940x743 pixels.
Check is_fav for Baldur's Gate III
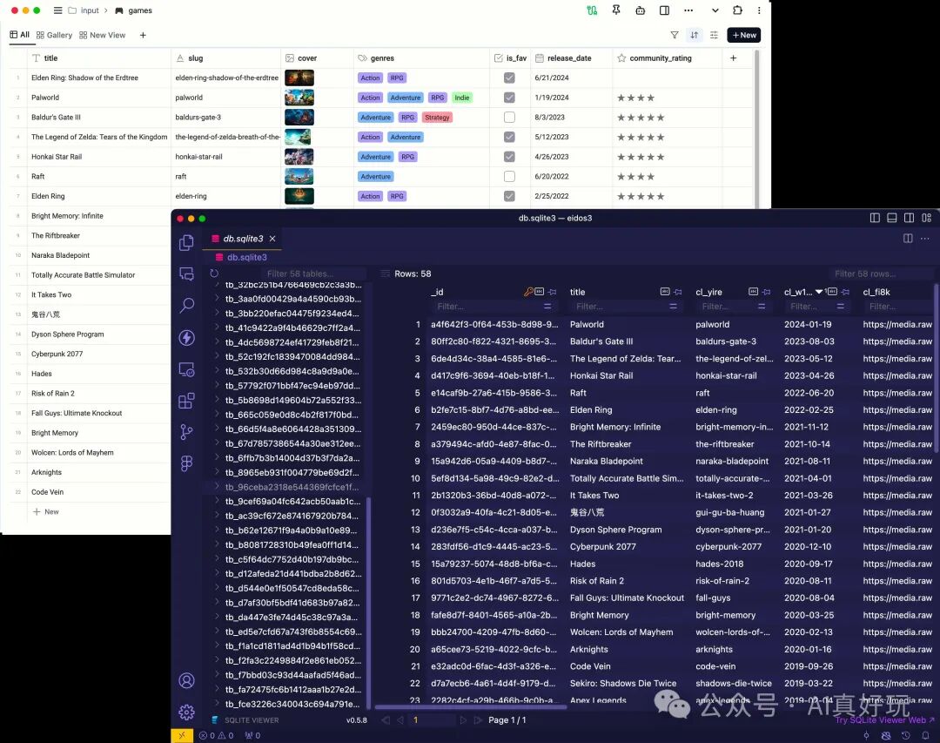click(509, 118)
